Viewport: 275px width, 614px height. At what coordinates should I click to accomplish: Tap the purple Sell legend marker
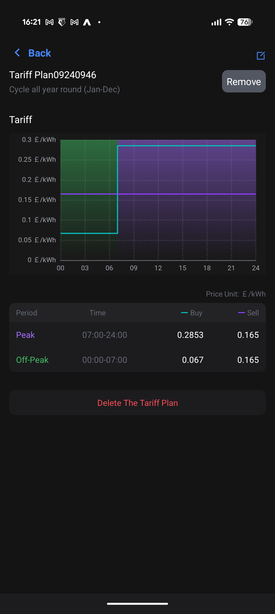point(241,313)
